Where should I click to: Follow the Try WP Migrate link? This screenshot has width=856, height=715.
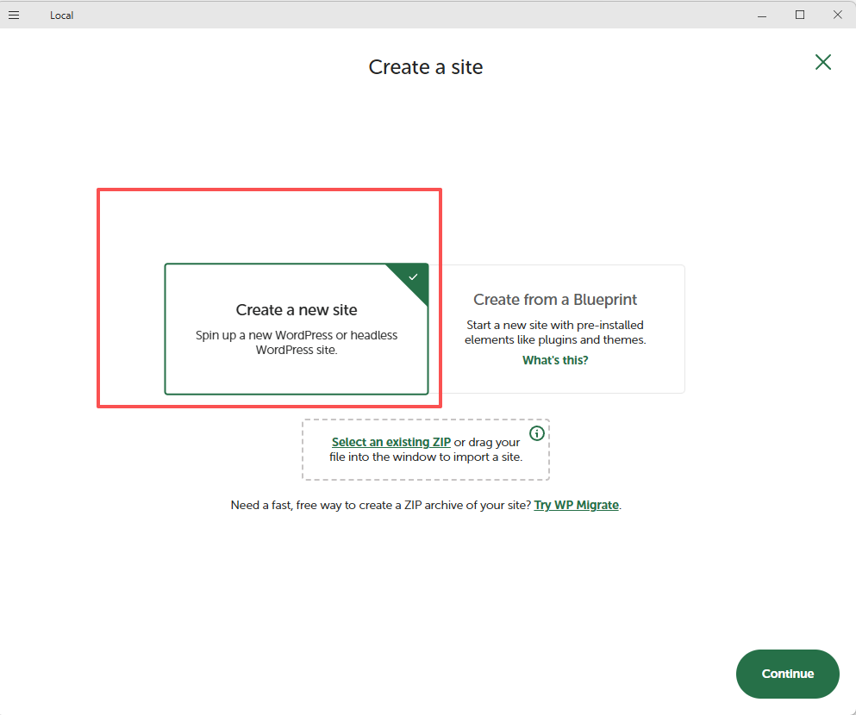(576, 505)
